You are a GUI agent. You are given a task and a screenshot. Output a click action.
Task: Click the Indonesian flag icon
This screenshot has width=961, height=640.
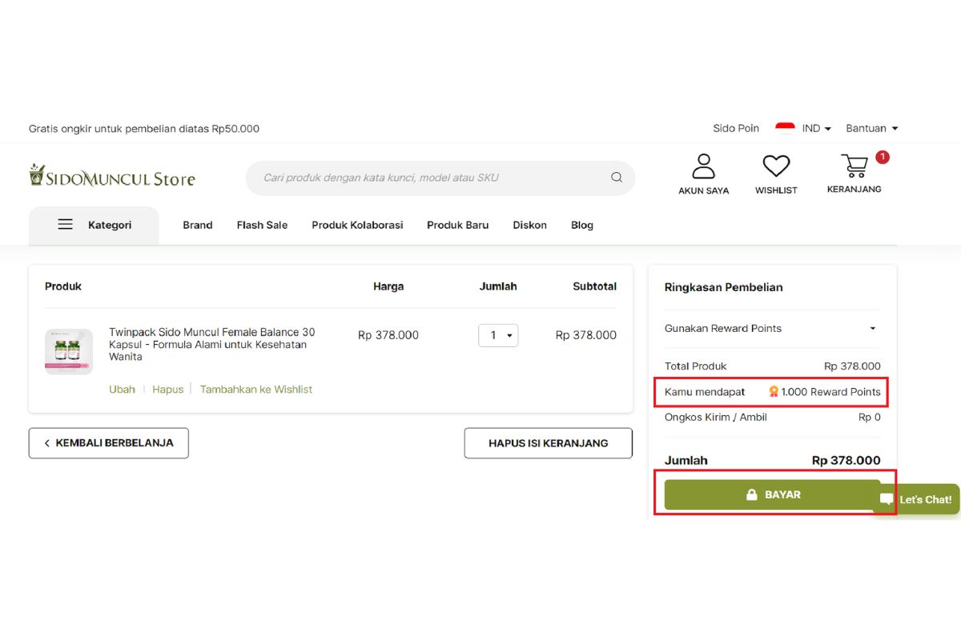[785, 128]
